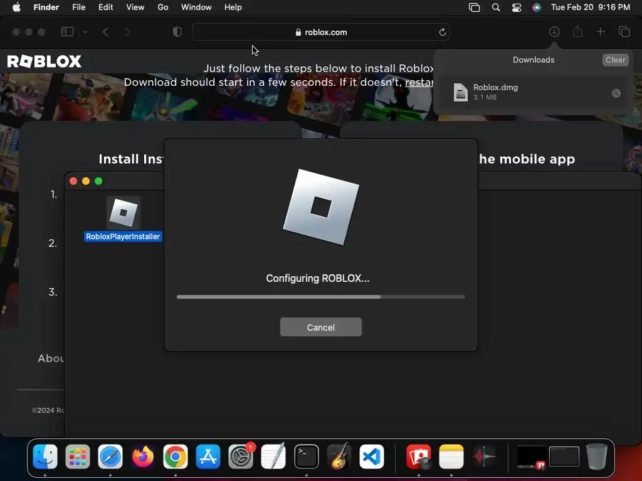
Task: Click the Roblox.dmg download name
Action: point(495,88)
